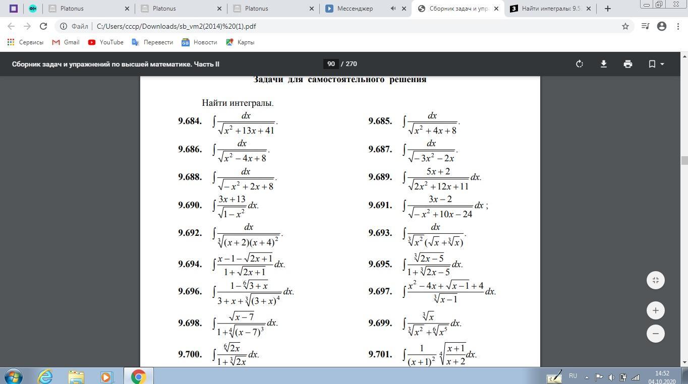This screenshot has width=688, height=384.
Task: Click problem number 9.701
Action: pos(380,355)
